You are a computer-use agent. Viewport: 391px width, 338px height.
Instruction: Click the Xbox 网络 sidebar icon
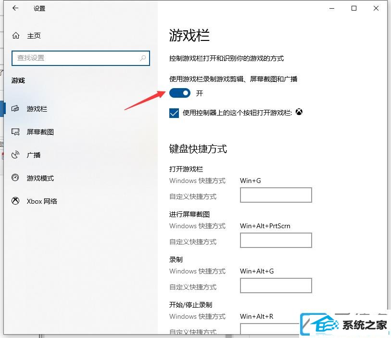15,201
